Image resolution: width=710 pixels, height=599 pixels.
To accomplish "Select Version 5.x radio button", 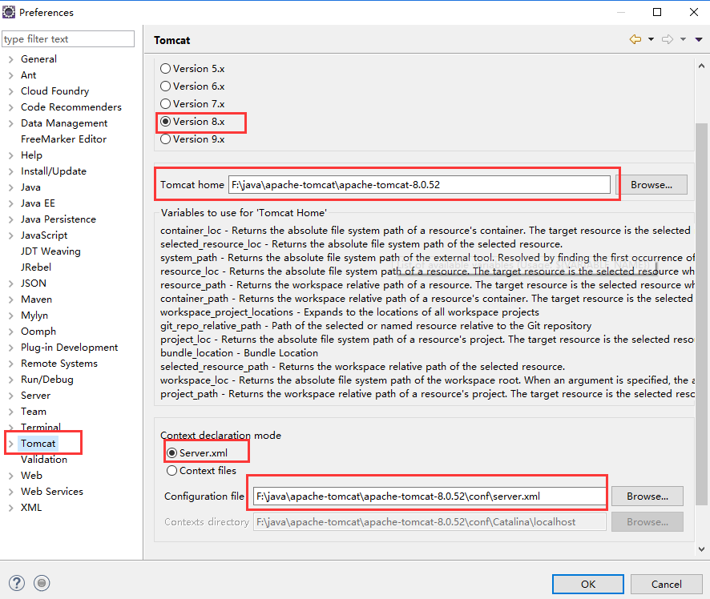I will coord(165,68).
